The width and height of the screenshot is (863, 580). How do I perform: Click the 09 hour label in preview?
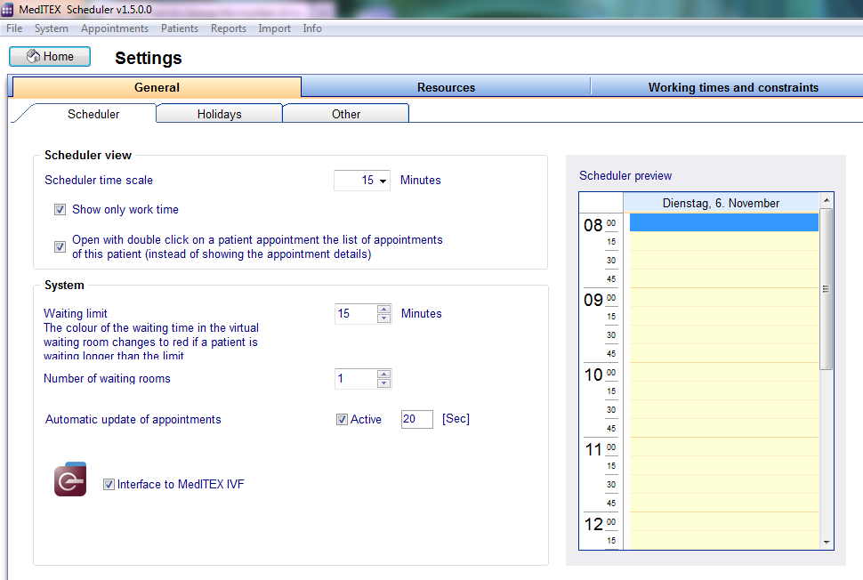(x=593, y=300)
